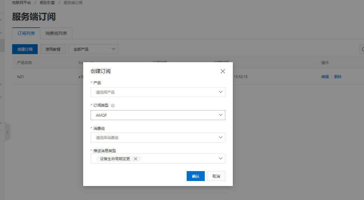The width and height of the screenshot is (364, 200).
Task: Go to 规则引擎 in breadcrumb
Action: (47, 3)
